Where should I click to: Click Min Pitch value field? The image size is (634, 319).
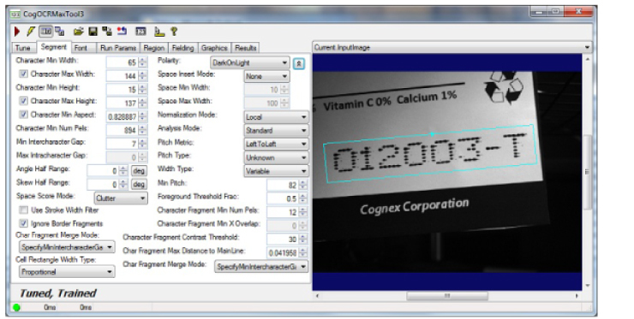(x=283, y=185)
